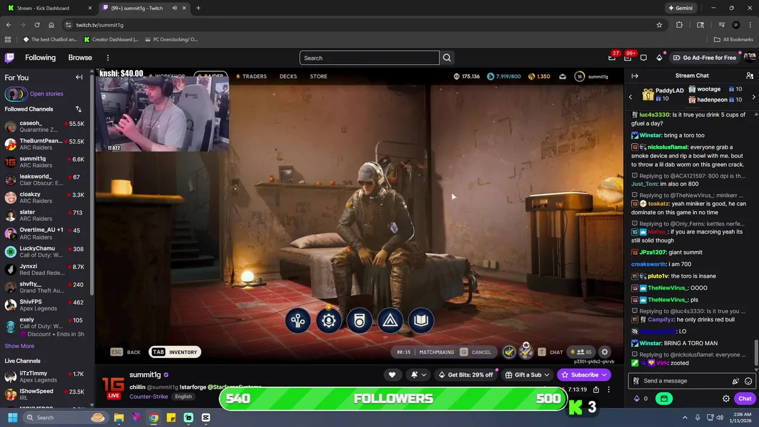Click the purple Chat send button
Image resolution: width=759 pixels, height=427 pixels.
[745, 399]
